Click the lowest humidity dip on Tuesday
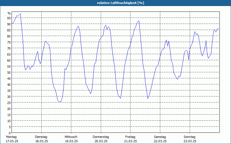 [59, 102]
